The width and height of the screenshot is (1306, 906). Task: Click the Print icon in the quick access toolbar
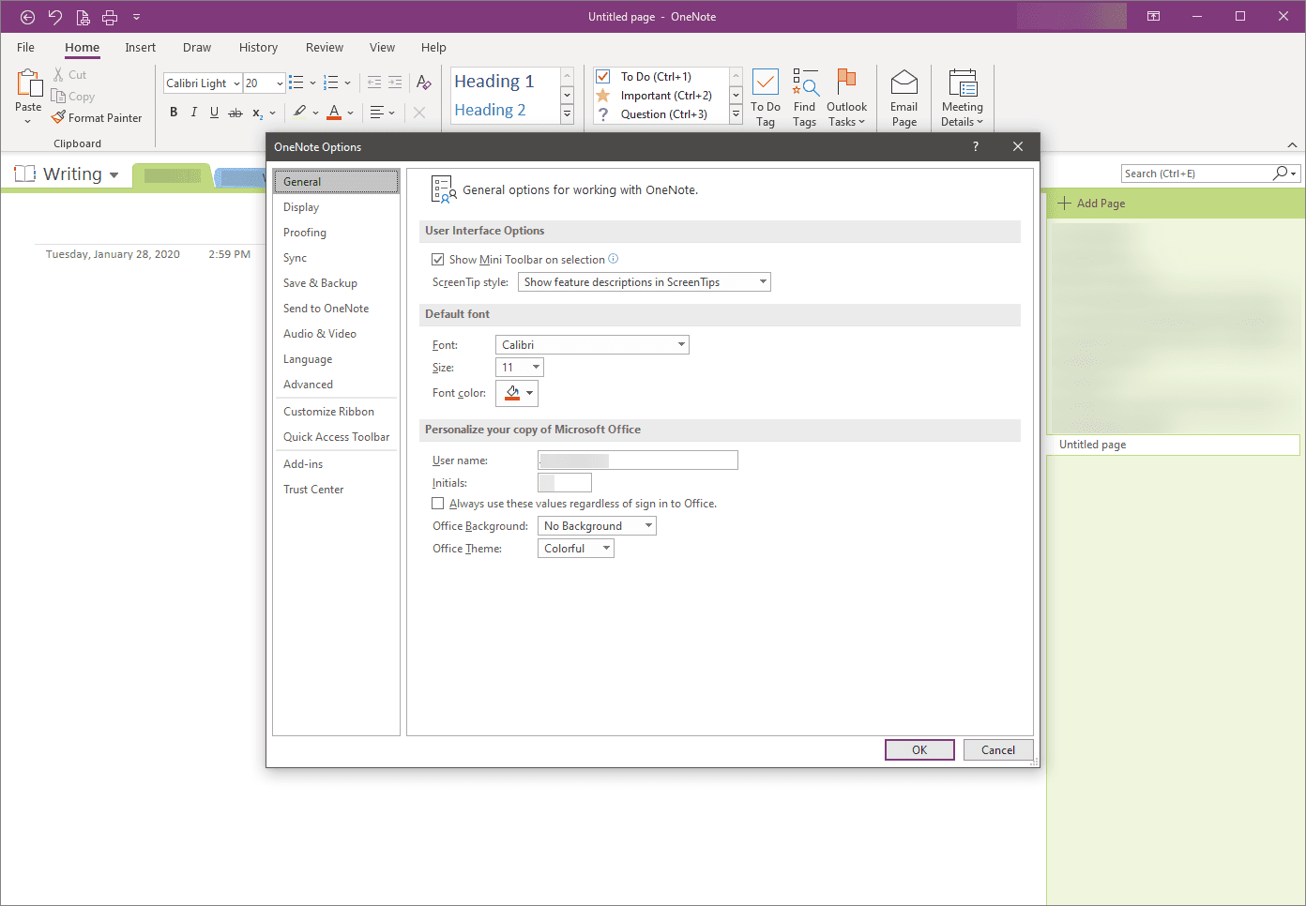coord(110,17)
